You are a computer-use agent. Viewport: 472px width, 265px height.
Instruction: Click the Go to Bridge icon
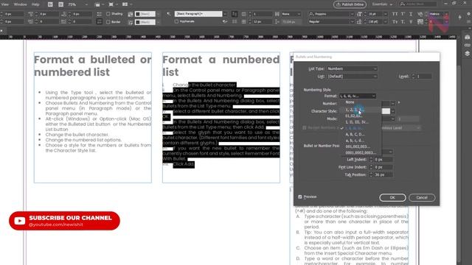coord(50,4)
